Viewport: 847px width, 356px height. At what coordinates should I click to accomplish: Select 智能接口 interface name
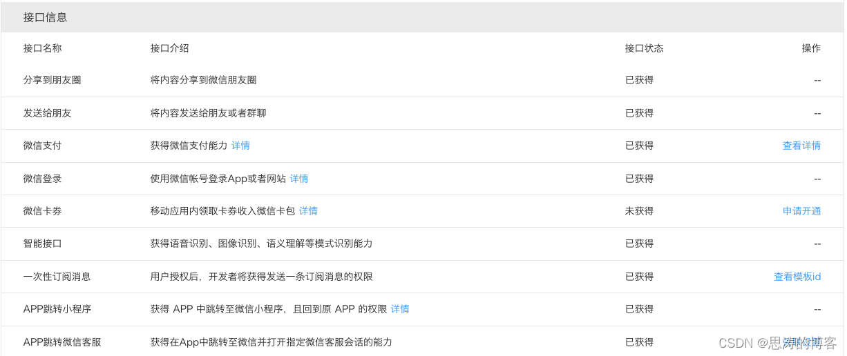tap(42, 244)
